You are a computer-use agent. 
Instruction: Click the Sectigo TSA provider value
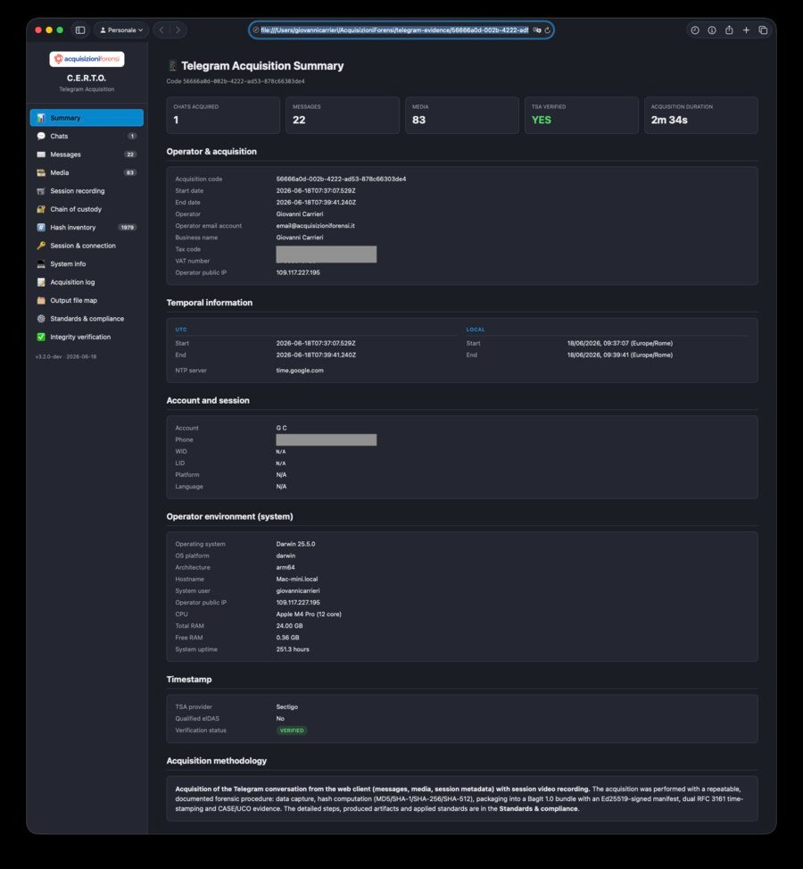(x=287, y=706)
